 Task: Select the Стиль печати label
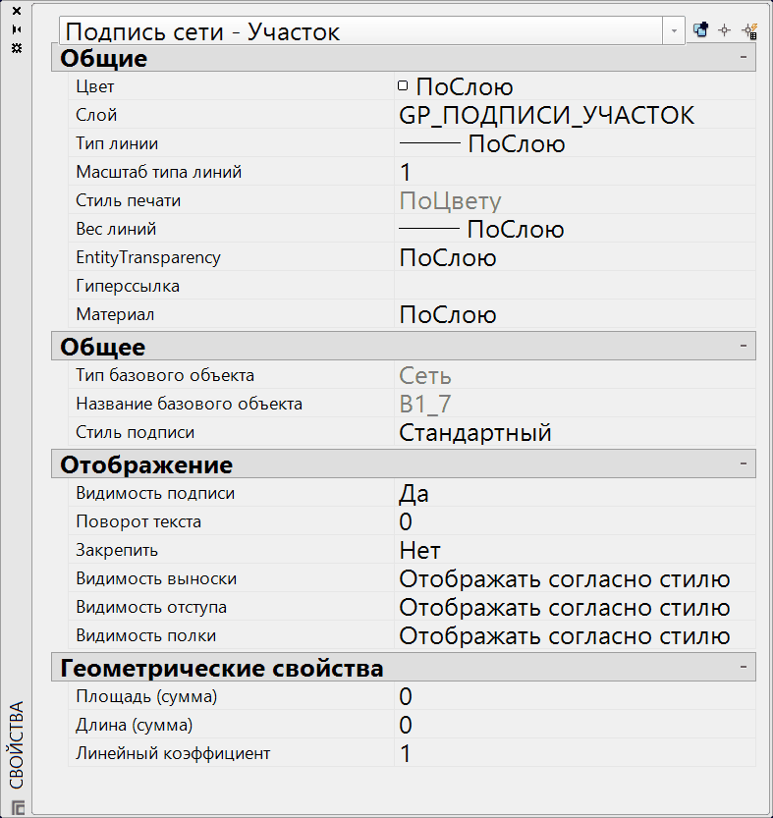click(128, 200)
